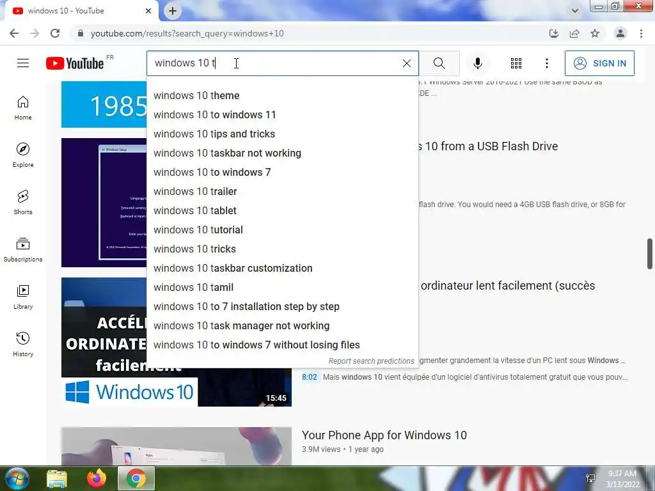Click the address bar URL

coord(187,33)
